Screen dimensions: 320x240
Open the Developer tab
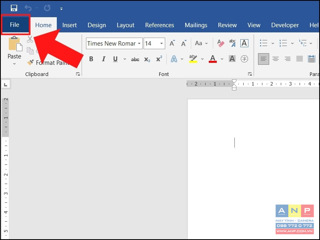coord(285,25)
